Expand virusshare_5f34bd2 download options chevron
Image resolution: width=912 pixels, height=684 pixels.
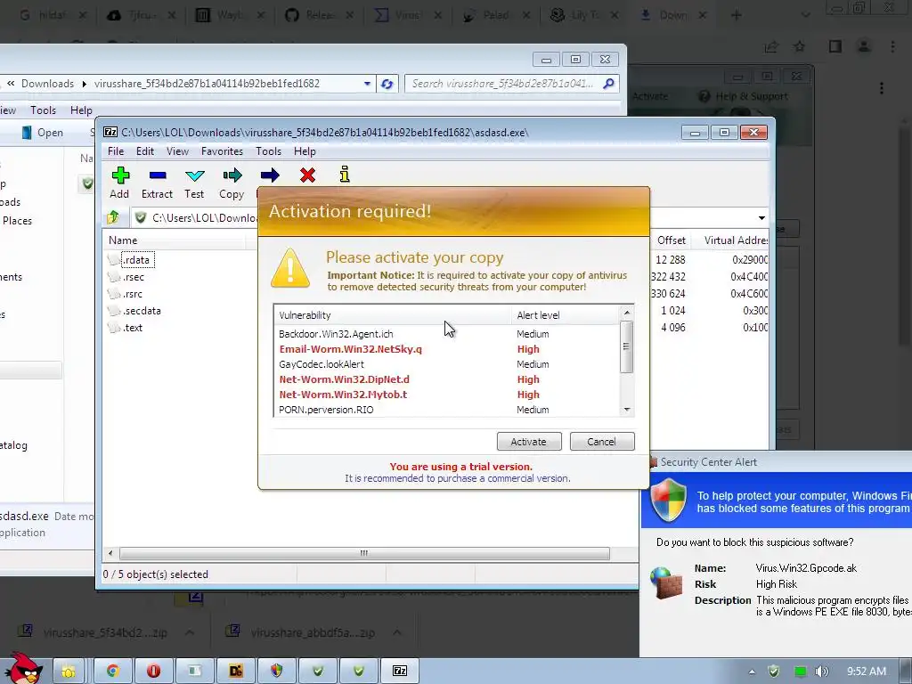click(190, 632)
